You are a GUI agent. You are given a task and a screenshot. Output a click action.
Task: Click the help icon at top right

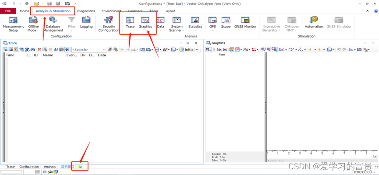376,11
